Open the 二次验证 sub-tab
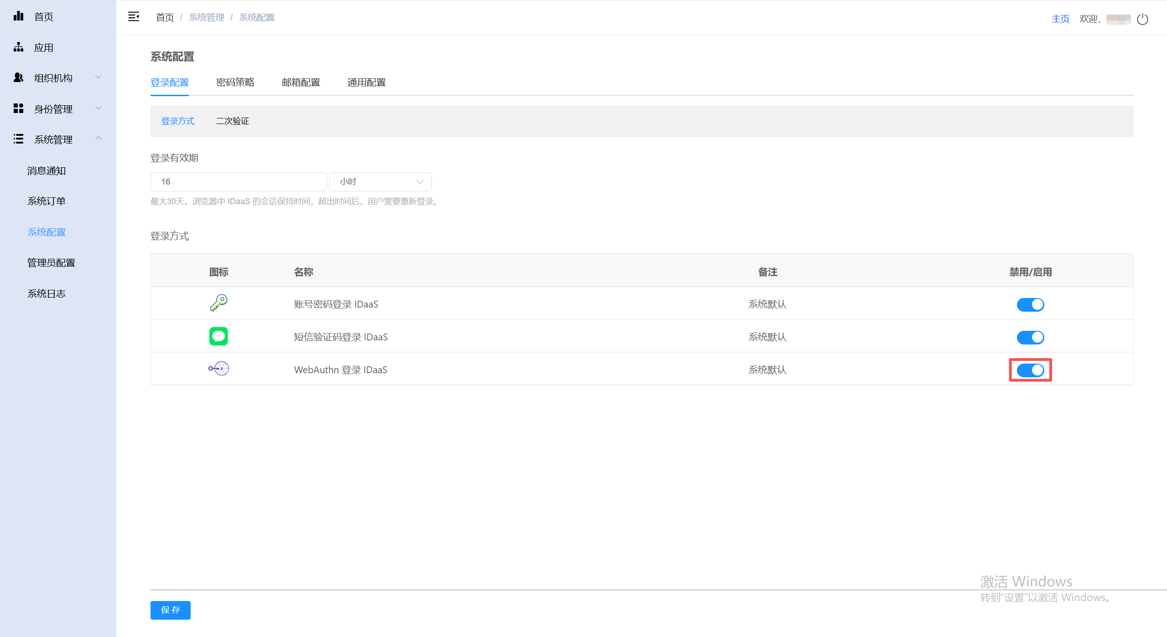Viewport: 1167px width, 637px height. point(232,121)
